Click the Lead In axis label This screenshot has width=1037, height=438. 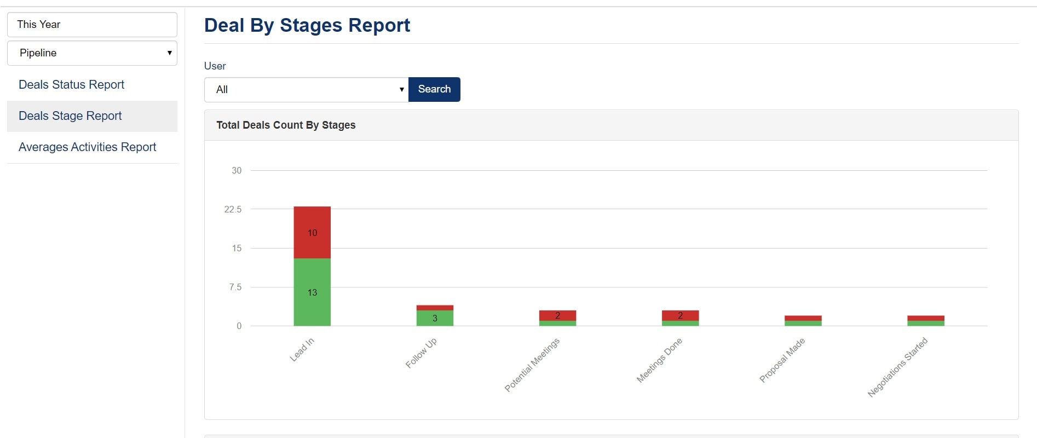tap(302, 350)
